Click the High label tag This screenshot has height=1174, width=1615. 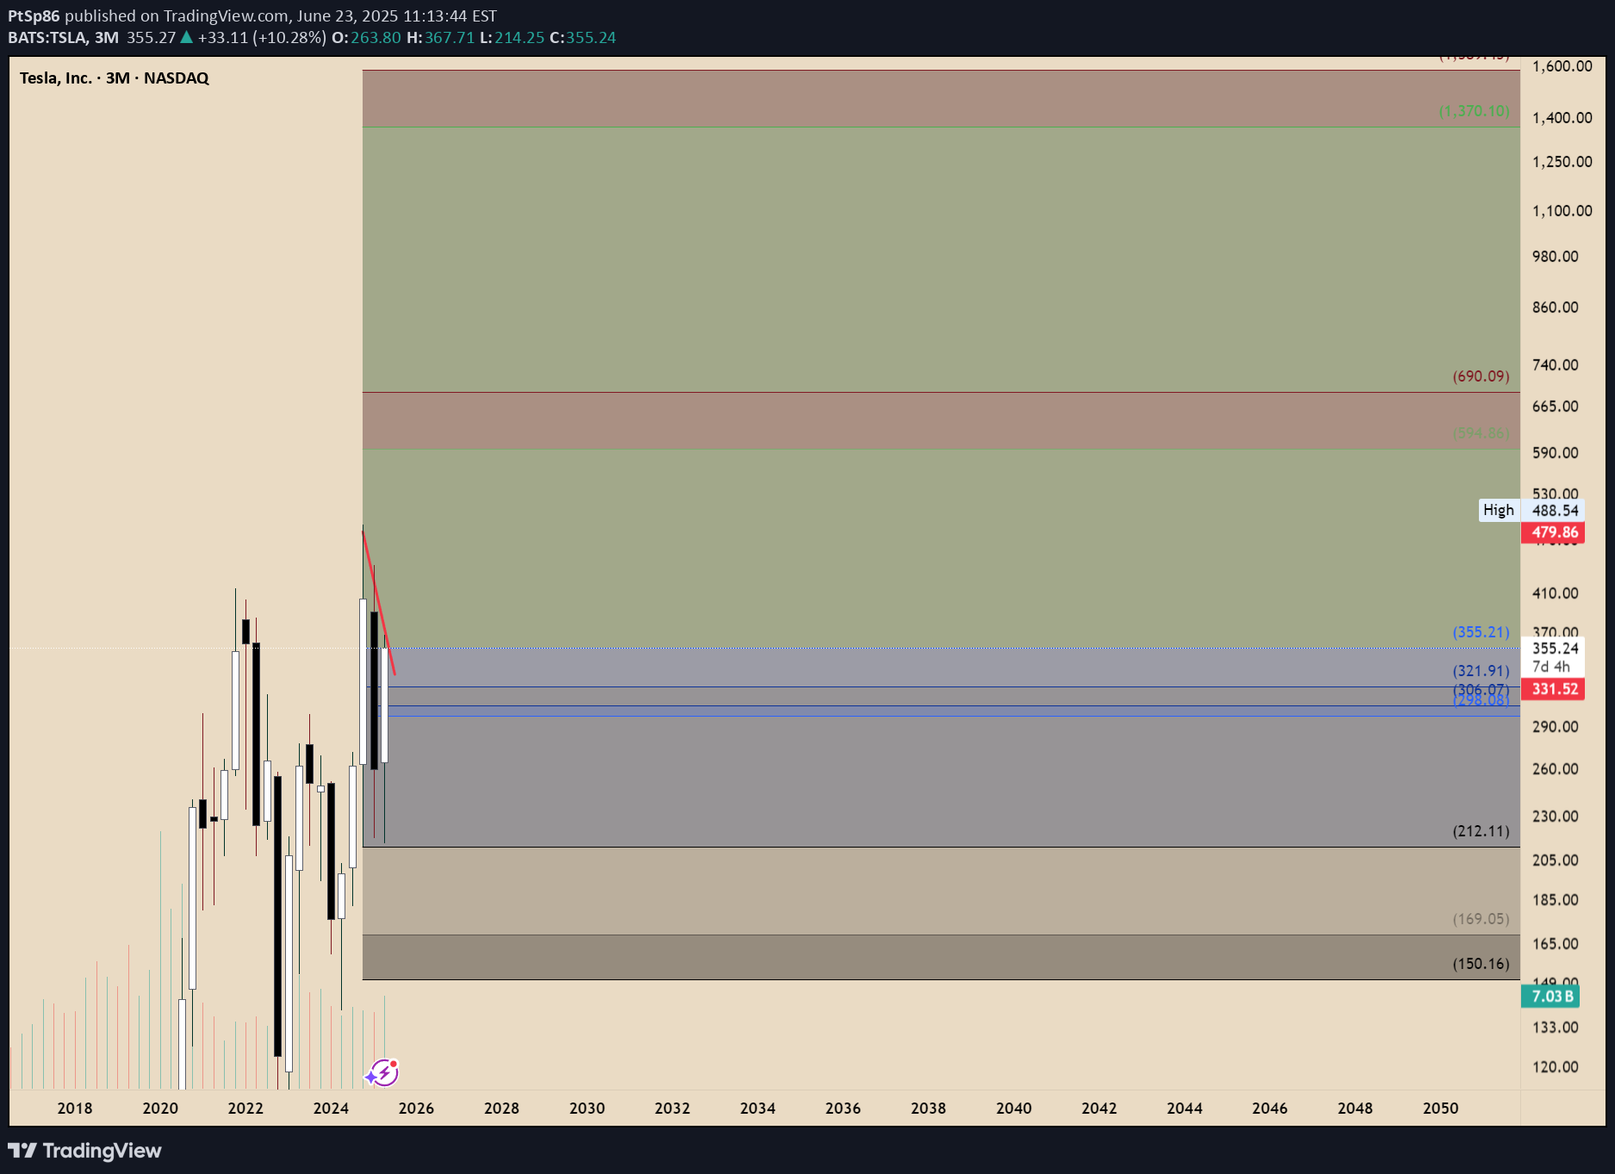[x=1499, y=510]
